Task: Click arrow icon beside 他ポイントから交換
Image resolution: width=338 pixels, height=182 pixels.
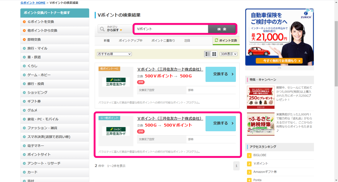Action: 24,30
